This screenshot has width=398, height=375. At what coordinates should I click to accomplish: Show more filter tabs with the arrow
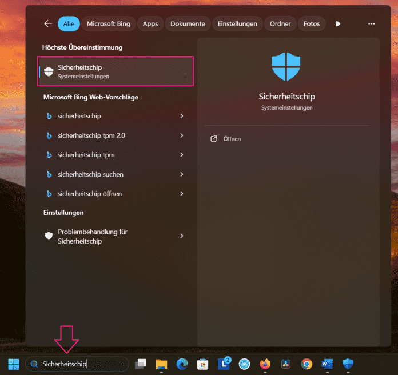click(338, 24)
